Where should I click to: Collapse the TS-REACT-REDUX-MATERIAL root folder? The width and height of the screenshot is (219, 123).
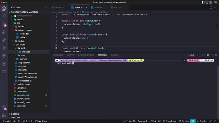[x=25, y=12]
